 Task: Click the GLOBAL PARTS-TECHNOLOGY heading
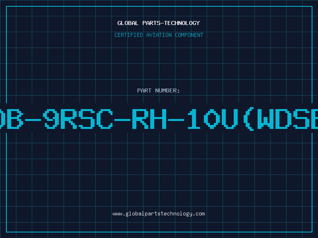[159, 23]
